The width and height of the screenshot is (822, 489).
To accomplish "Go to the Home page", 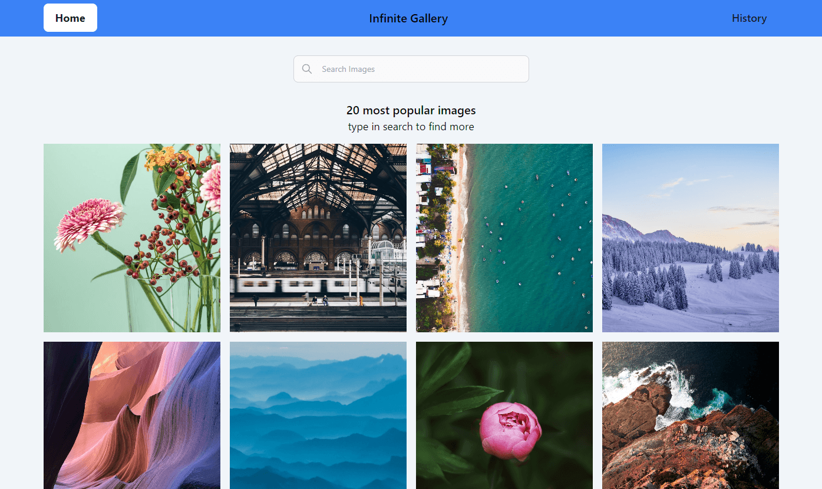I will 70,18.
